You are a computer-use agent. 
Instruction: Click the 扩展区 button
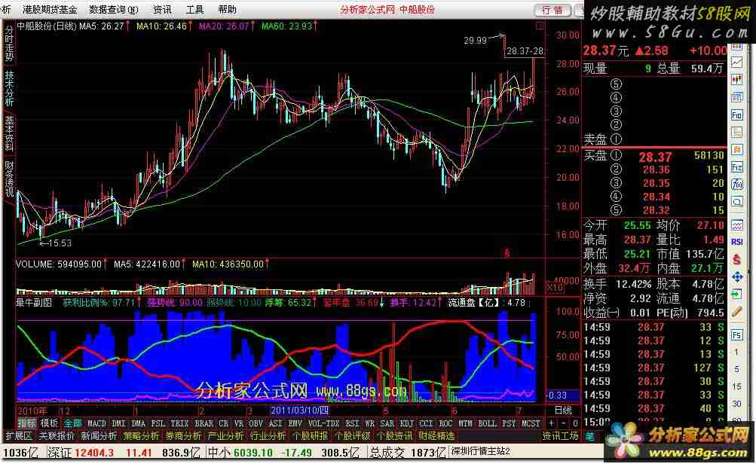pos(18,436)
